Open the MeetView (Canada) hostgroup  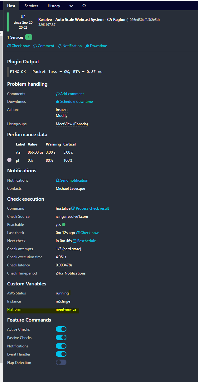click(x=72, y=124)
